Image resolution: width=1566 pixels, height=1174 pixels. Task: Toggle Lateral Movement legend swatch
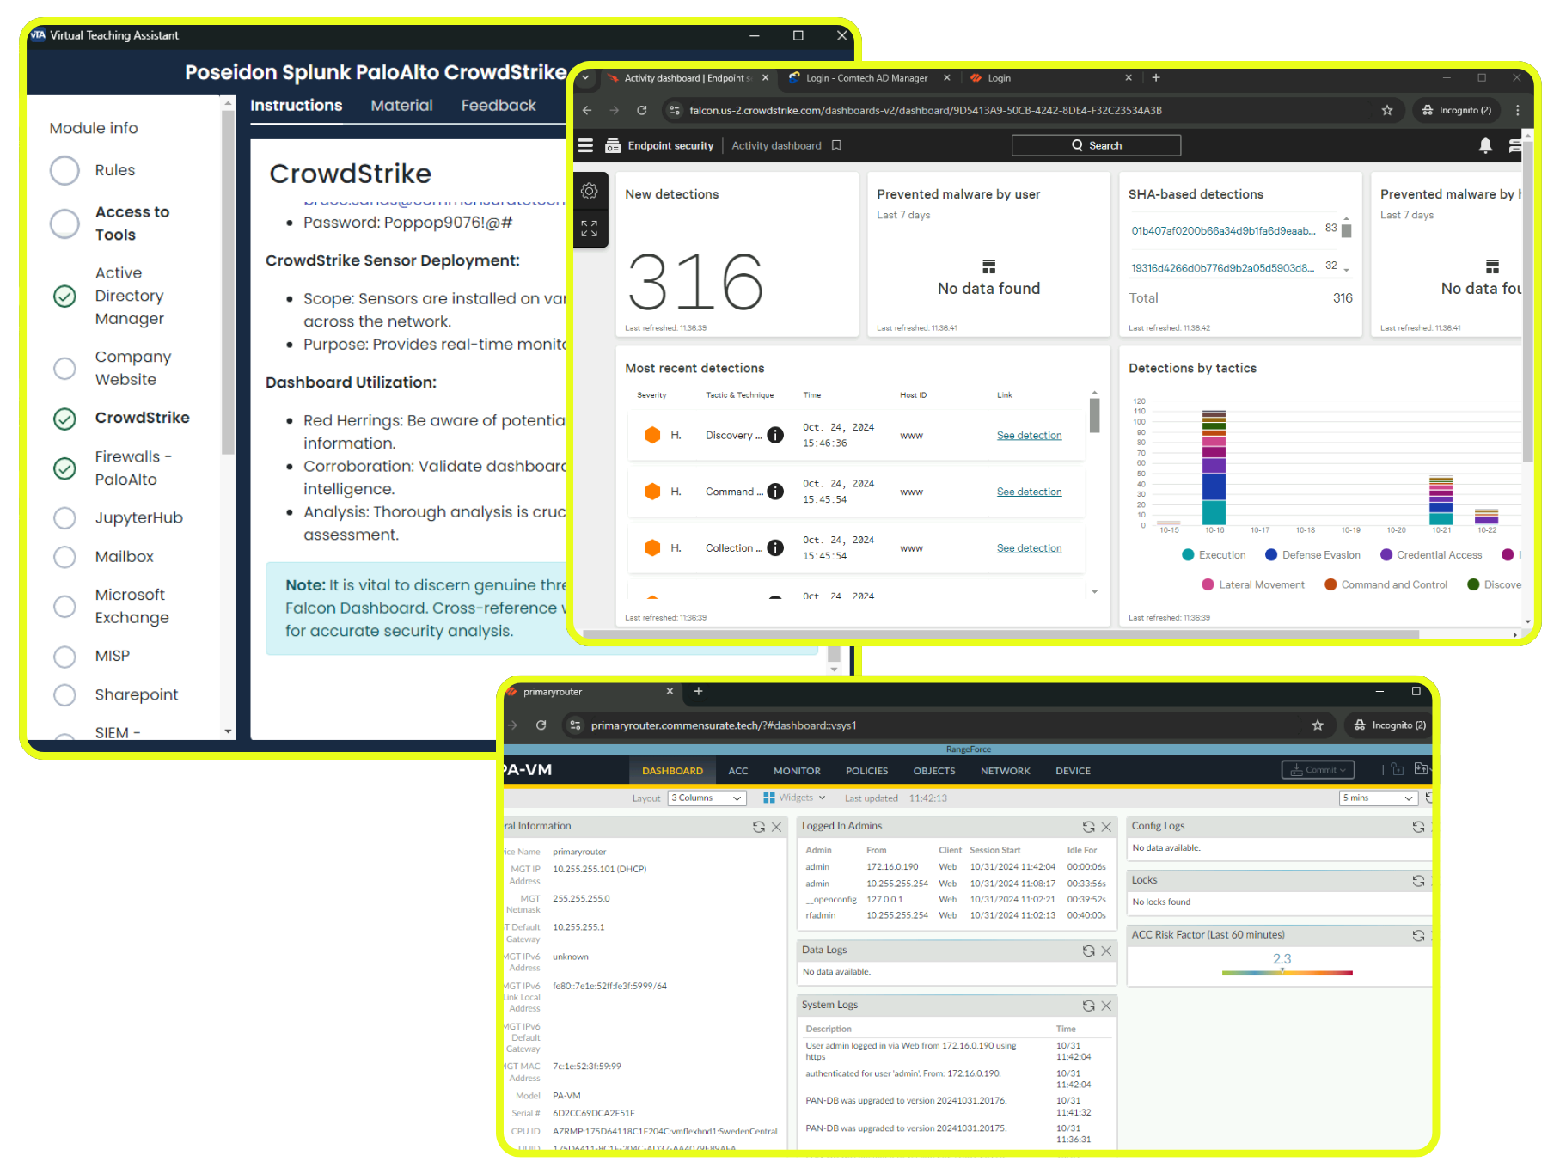[x=1208, y=585]
